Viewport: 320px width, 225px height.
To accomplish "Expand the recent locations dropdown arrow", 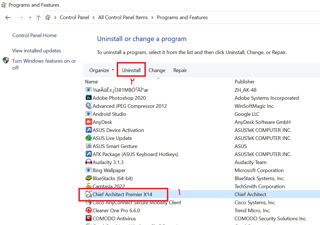I will tap(30, 17).
